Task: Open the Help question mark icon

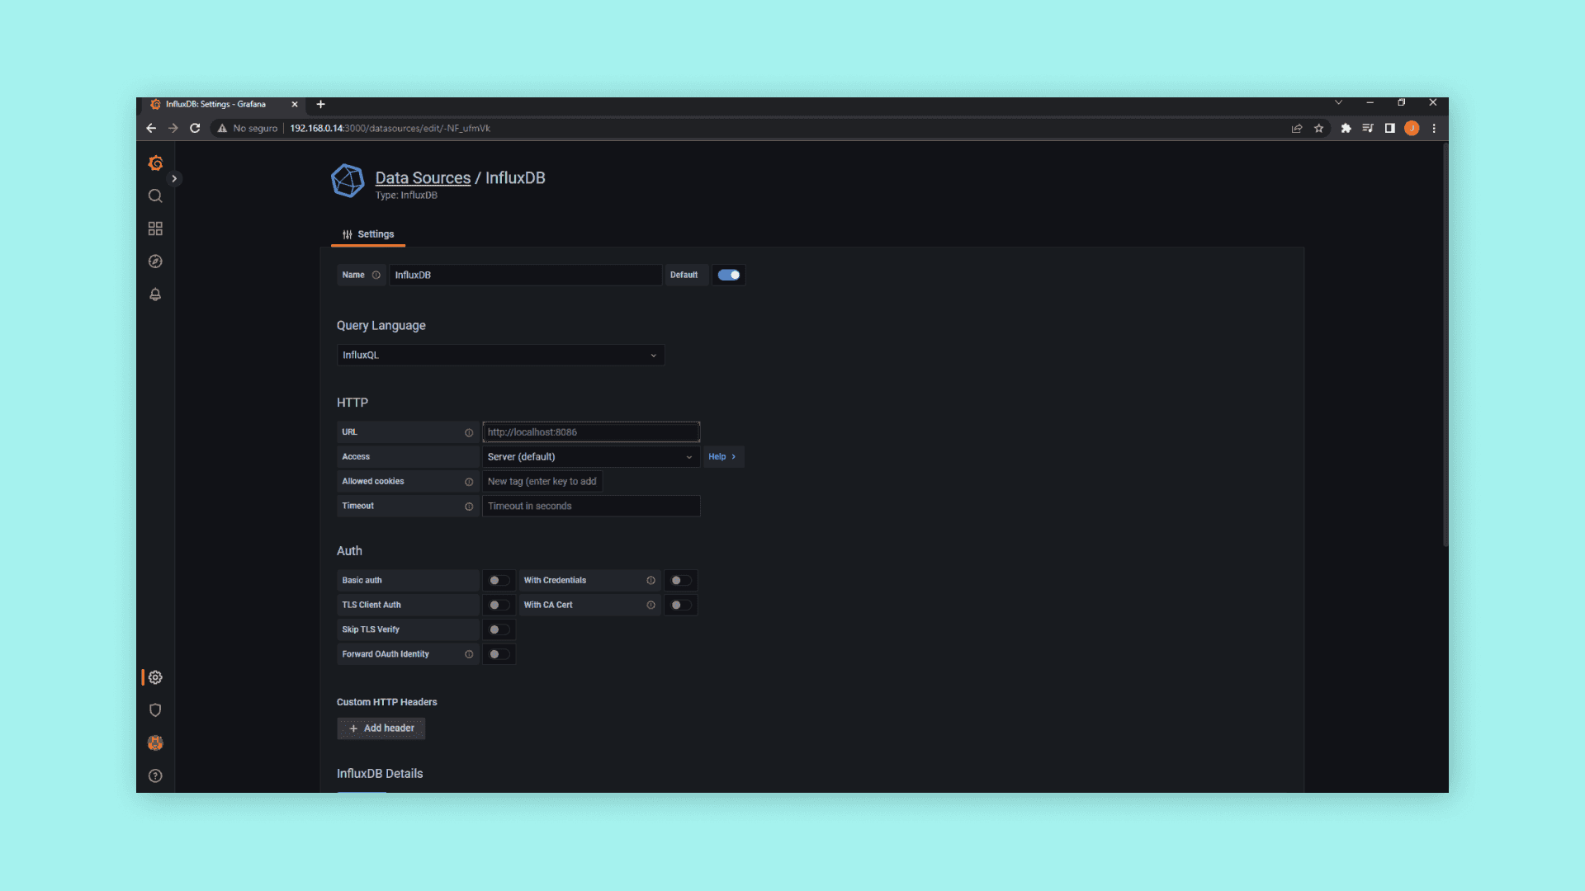Action: [x=155, y=776]
